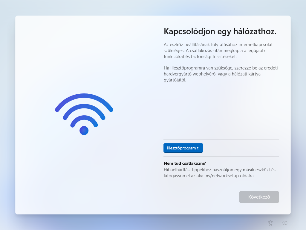
Task: Click the 'Nem tud csatlakozni?' heading
Action: 185,163
